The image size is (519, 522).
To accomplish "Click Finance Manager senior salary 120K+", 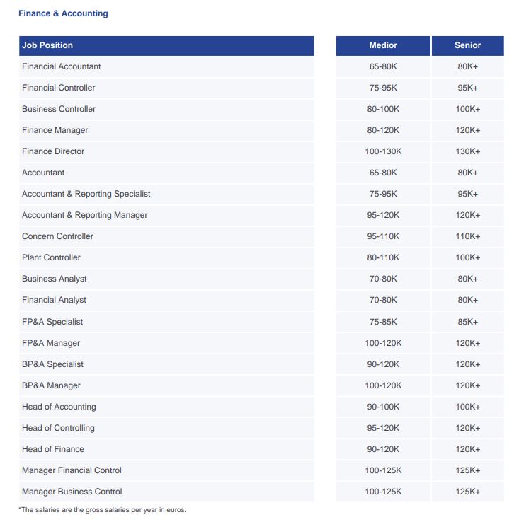I will click(x=468, y=130).
